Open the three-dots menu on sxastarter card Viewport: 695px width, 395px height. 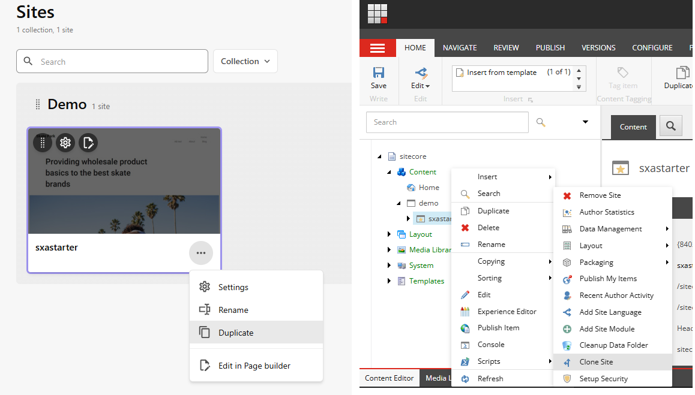coord(200,253)
